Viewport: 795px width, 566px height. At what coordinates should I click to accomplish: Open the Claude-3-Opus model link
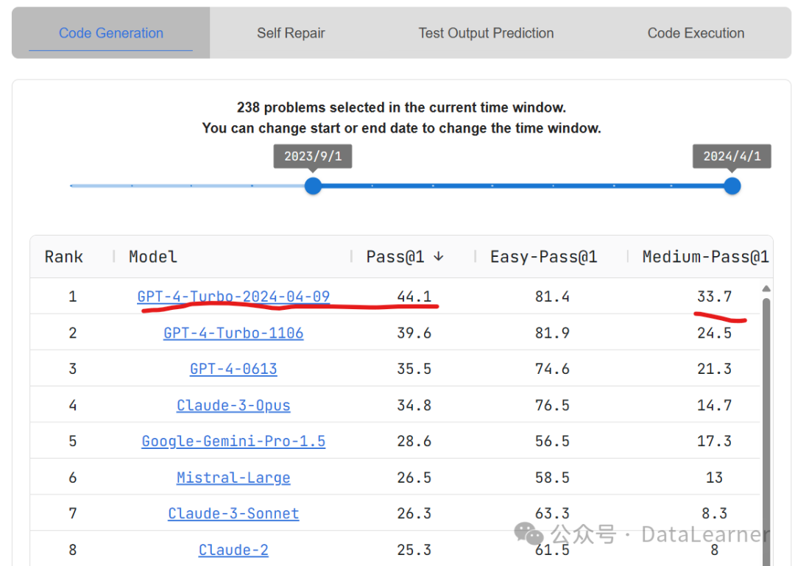tap(233, 405)
